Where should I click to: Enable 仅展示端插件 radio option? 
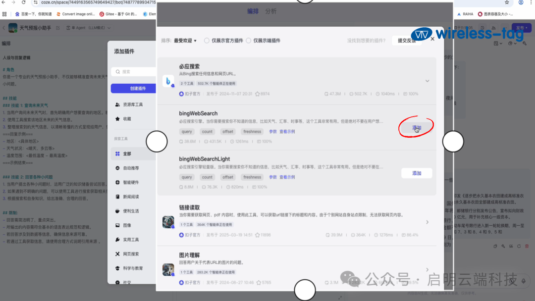point(248,41)
